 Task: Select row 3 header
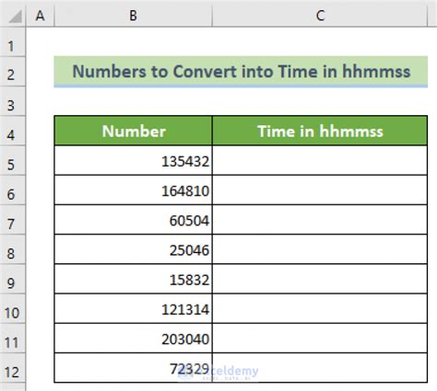coord(12,101)
